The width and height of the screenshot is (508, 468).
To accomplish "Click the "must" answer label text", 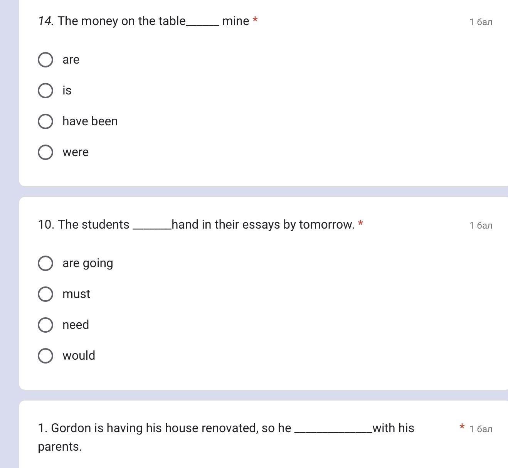I will click(76, 294).
